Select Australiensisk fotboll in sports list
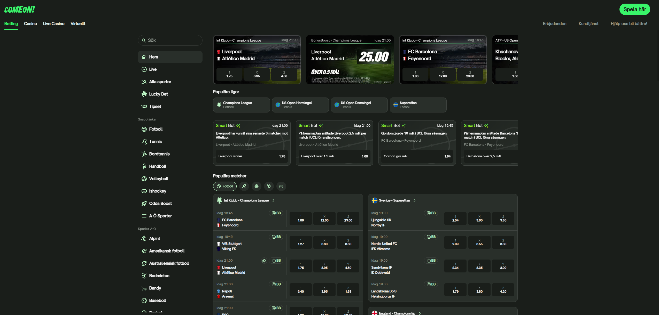This screenshot has height=315, width=659. click(170, 263)
